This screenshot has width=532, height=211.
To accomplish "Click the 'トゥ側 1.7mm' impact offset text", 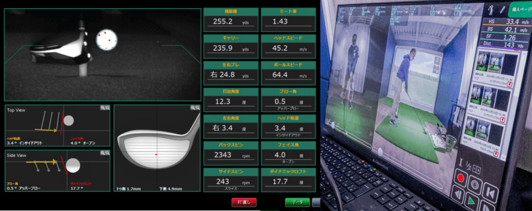I will (129, 188).
